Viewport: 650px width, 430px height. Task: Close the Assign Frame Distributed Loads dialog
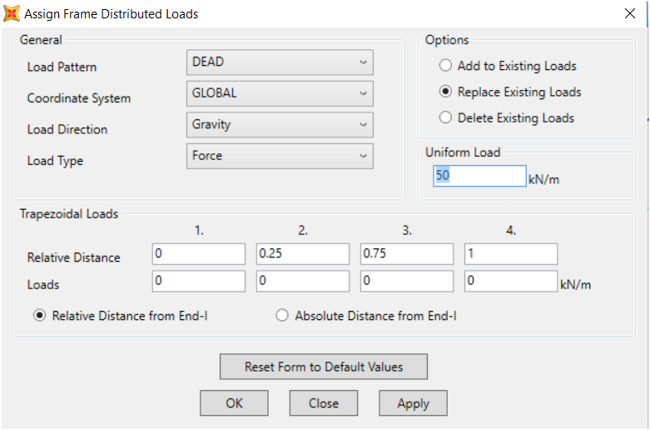click(x=630, y=13)
